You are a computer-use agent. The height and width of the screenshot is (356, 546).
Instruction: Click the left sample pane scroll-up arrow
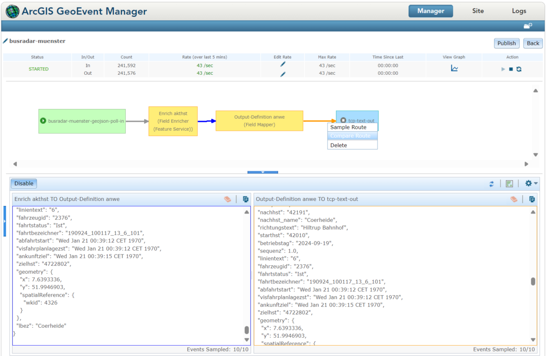click(x=247, y=212)
